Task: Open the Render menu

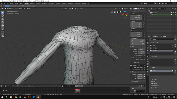Action: tap(11, 3)
